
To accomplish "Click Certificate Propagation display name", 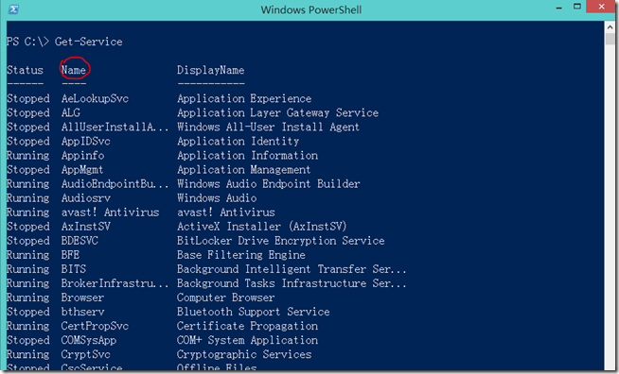I will [x=248, y=326].
